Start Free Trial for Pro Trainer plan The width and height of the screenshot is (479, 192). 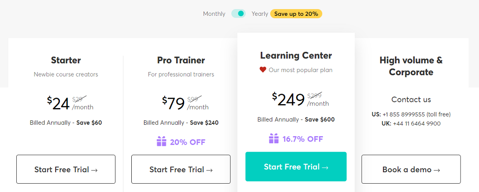click(x=181, y=169)
